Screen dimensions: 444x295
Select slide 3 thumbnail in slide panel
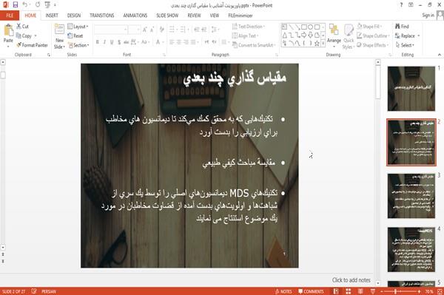point(411,196)
